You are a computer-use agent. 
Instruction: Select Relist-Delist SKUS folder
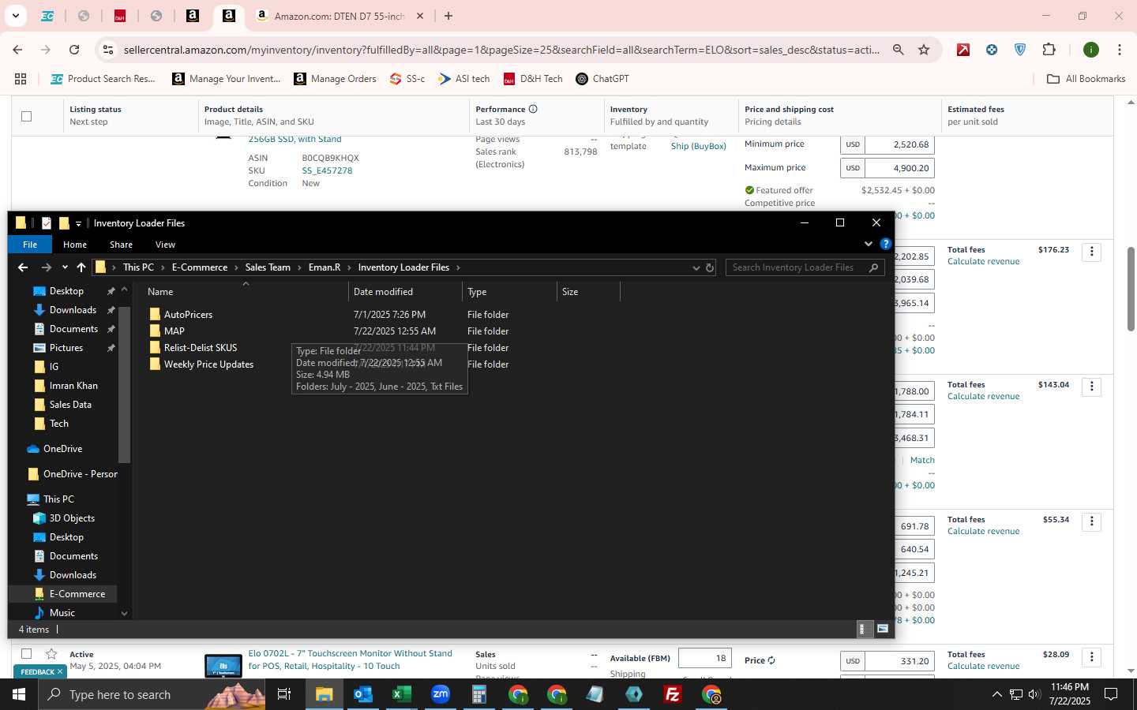200,348
